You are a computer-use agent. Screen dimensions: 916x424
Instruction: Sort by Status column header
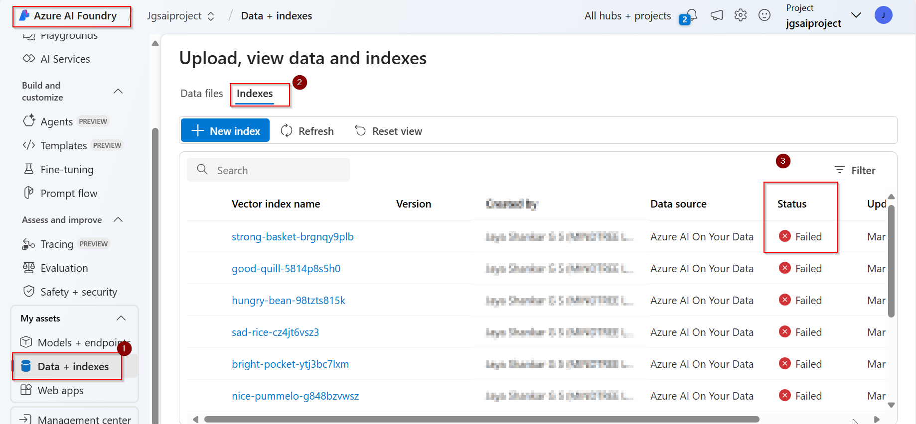tap(792, 204)
